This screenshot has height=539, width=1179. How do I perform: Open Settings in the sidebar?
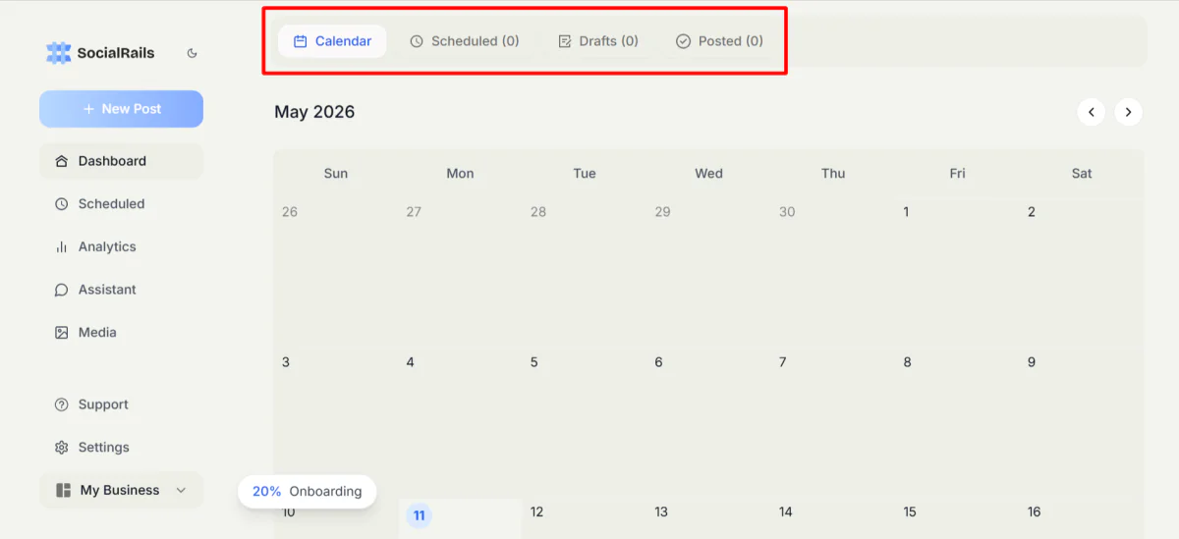click(x=121, y=448)
